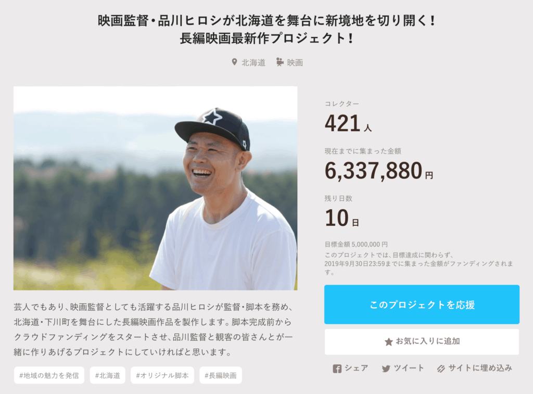Select the #オリジナル脚本 tag

162,375
